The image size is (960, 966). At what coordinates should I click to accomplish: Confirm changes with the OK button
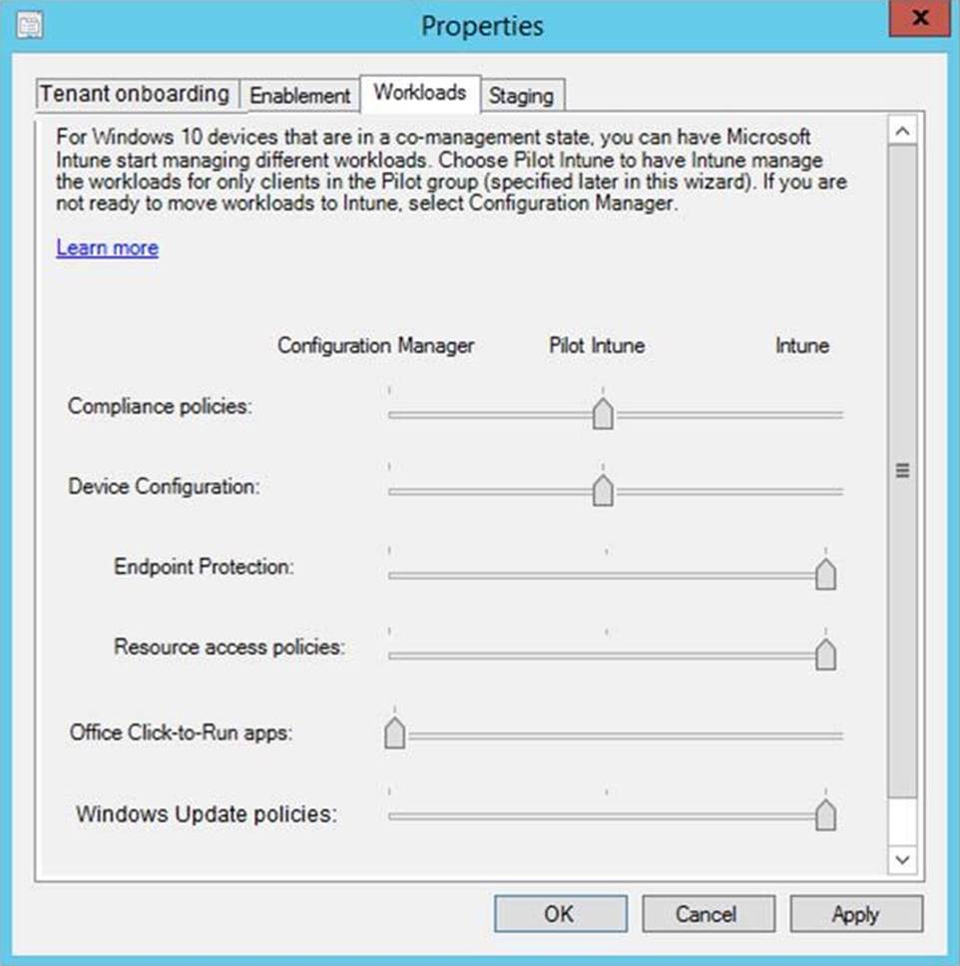560,914
